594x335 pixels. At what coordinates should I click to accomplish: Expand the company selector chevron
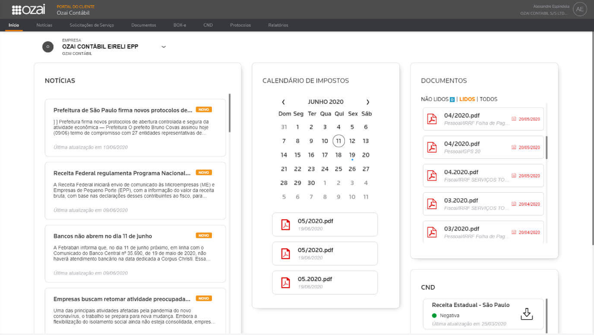pyautogui.click(x=164, y=47)
